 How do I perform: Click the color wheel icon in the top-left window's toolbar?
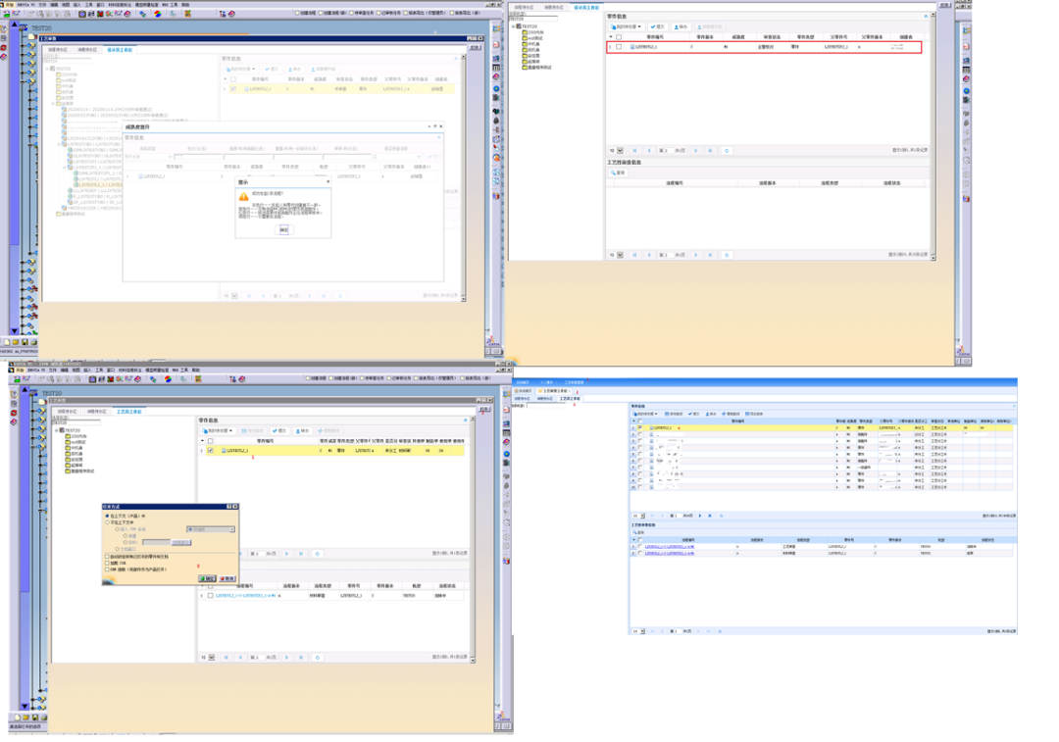(x=157, y=14)
